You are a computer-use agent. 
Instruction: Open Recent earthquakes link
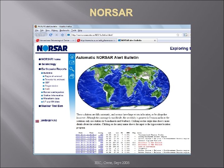[x=54, y=92]
